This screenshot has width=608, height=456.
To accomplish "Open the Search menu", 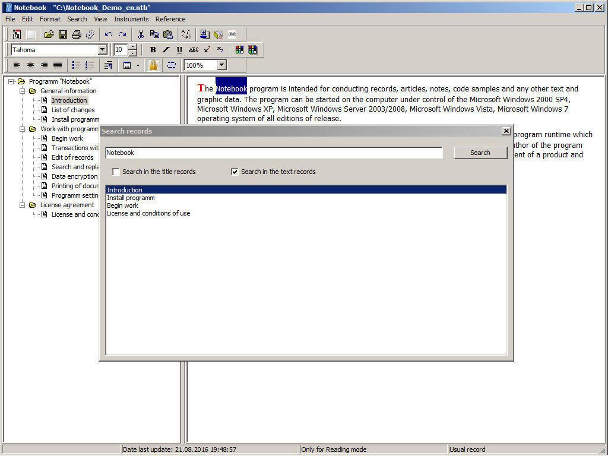I will (x=77, y=19).
